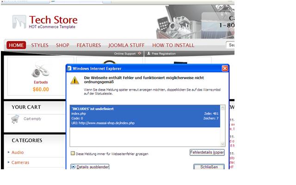This screenshot has width=296, height=185.
Task: Open the JOOMLA STUFF menu item
Action: (126, 45)
